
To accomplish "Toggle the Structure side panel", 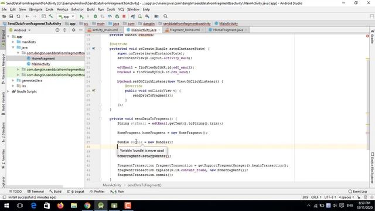I will tap(3, 132).
